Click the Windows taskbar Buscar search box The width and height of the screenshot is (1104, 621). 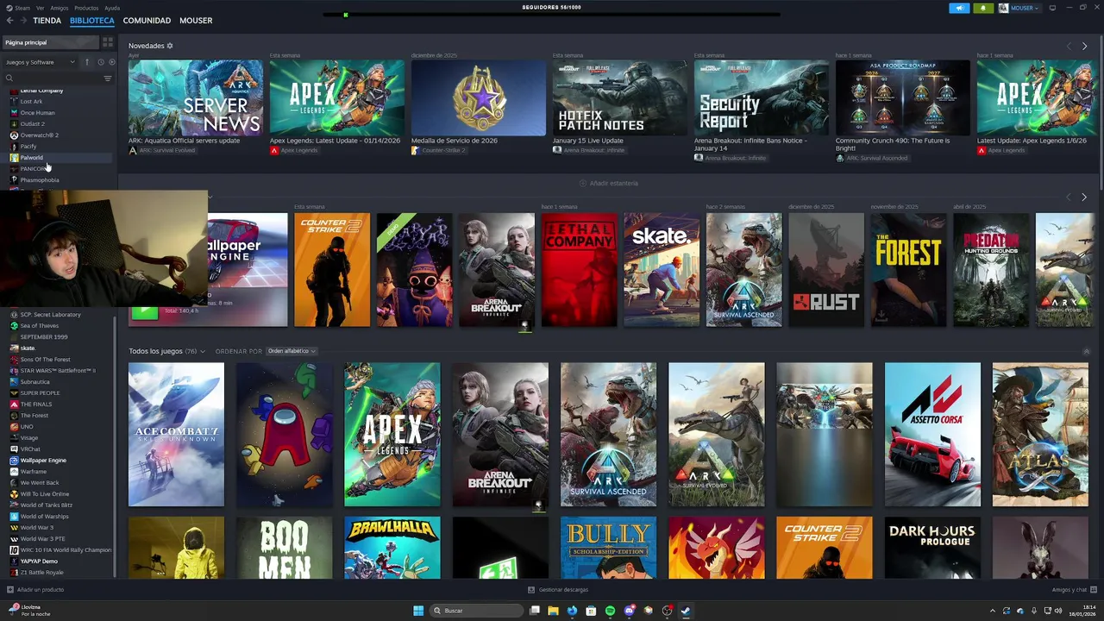(x=476, y=611)
